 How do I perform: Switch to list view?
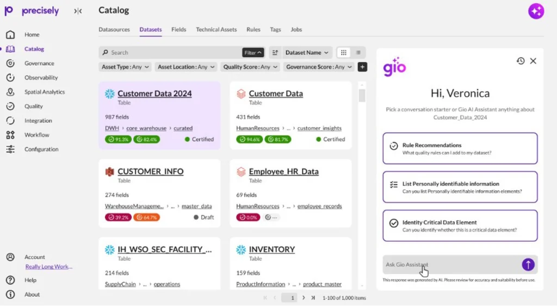pos(358,53)
